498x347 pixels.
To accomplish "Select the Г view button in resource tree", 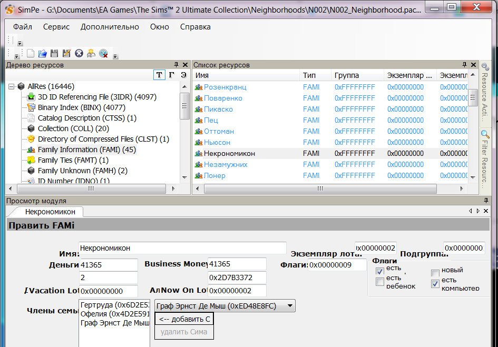I will pos(171,75).
